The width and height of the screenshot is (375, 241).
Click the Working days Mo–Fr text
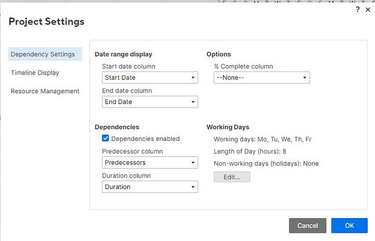click(262, 139)
